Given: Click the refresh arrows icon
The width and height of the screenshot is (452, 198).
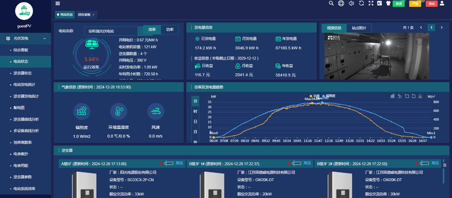Looking at the screenshot, I should pos(362,3).
